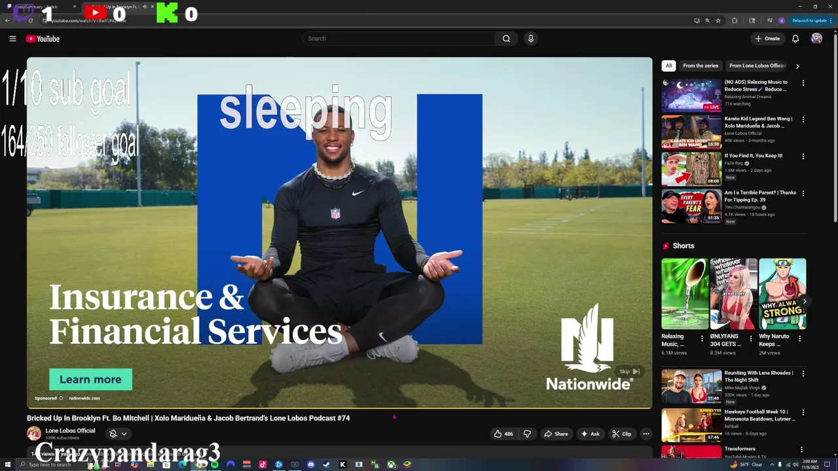Image resolution: width=838 pixels, height=471 pixels.
Task: Select the All filter chip
Action: 668,65
